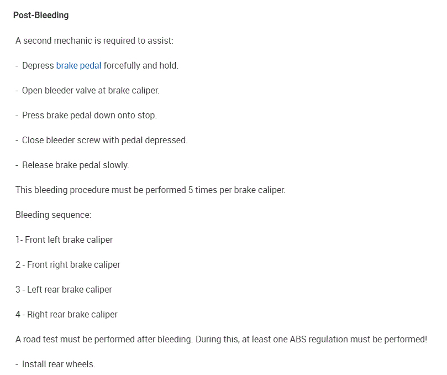The height and width of the screenshot is (375, 447).
Task: Click the 'Post-Bleeding' heading
Action: 41,15
